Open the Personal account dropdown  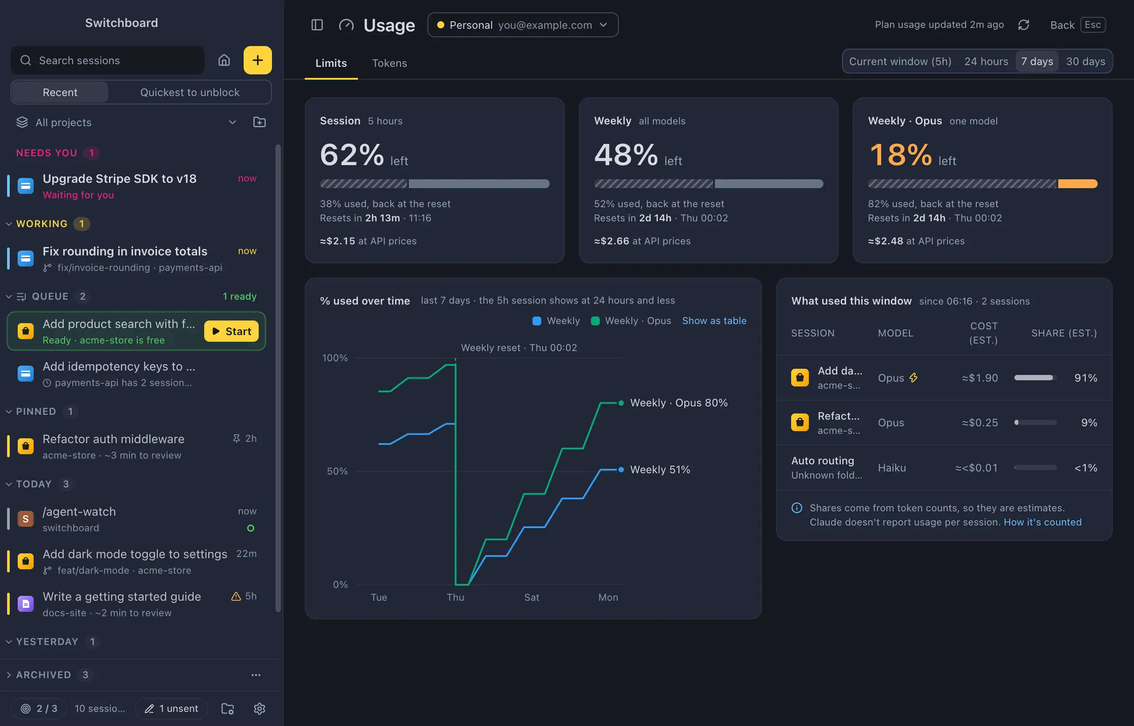click(523, 24)
